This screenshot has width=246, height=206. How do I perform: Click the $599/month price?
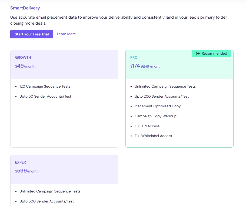(27, 171)
